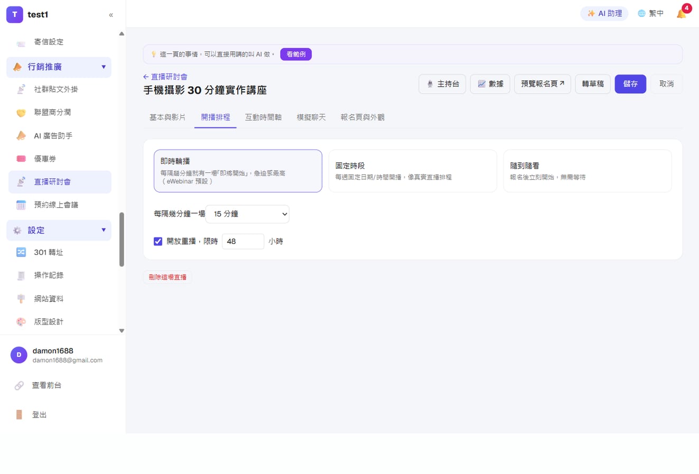
Task: Click the replay hours field showing 48
Action: (x=243, y=241)
